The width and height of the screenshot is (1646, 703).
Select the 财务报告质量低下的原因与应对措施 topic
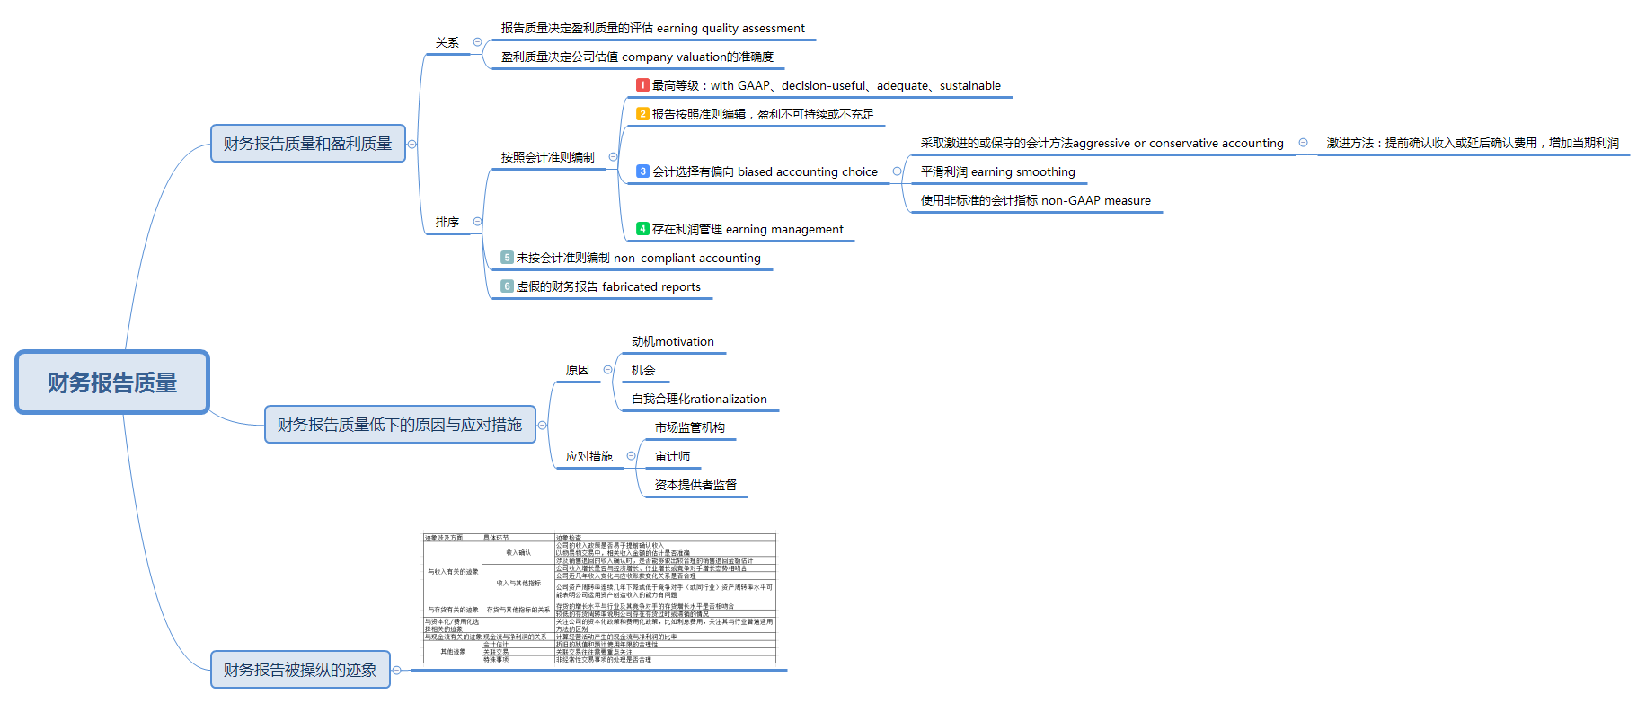click(x=400, y=425)
